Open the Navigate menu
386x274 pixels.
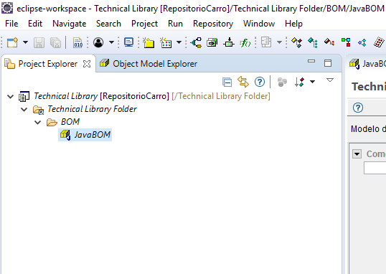coord(70,24)
